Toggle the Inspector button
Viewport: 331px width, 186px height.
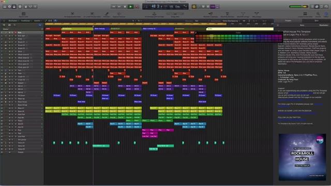click(9, 7)
